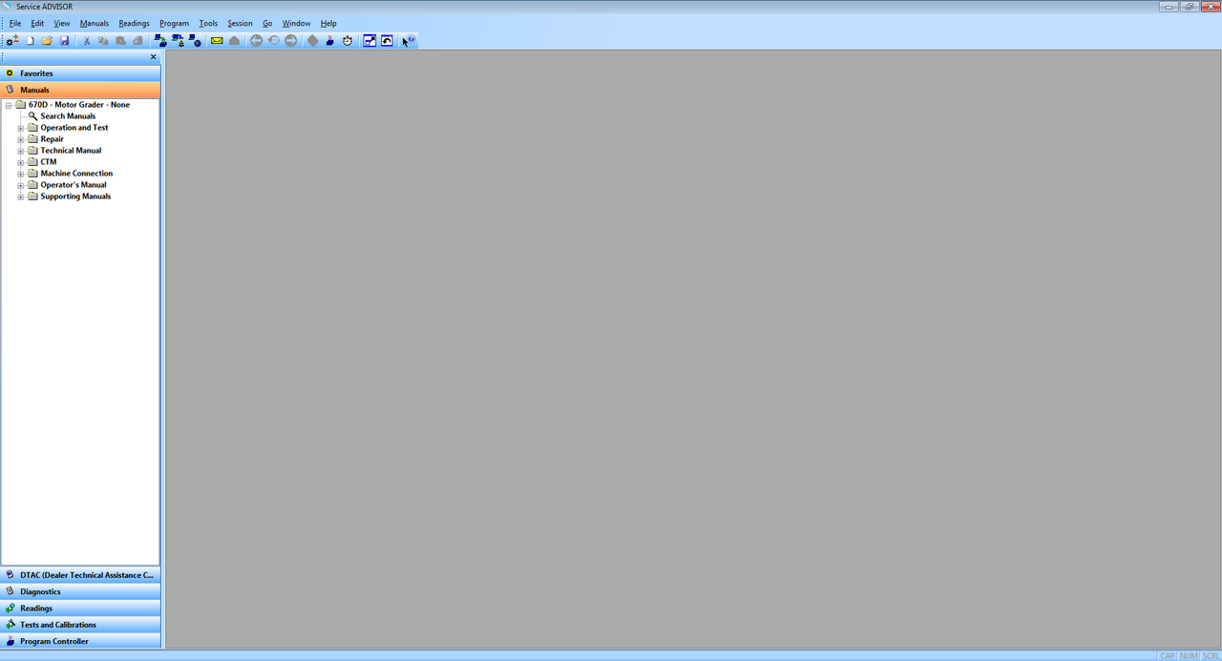Select the Repair tree label
This screenshot has height=661, width=1222.
click(52, 139)
